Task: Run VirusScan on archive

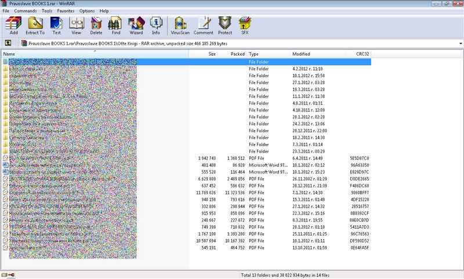Action: 180,26
